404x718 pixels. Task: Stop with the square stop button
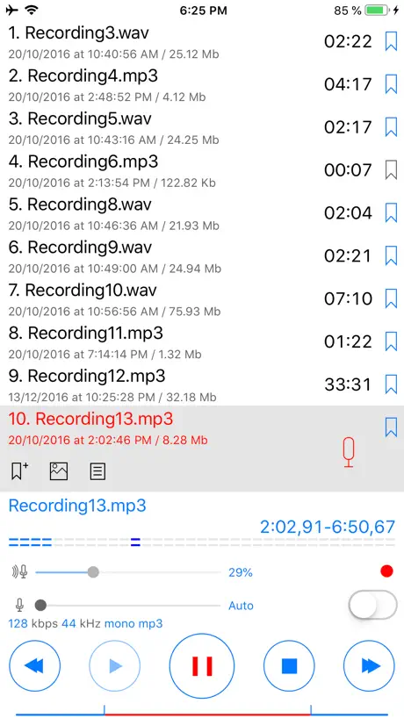(290, 665)
